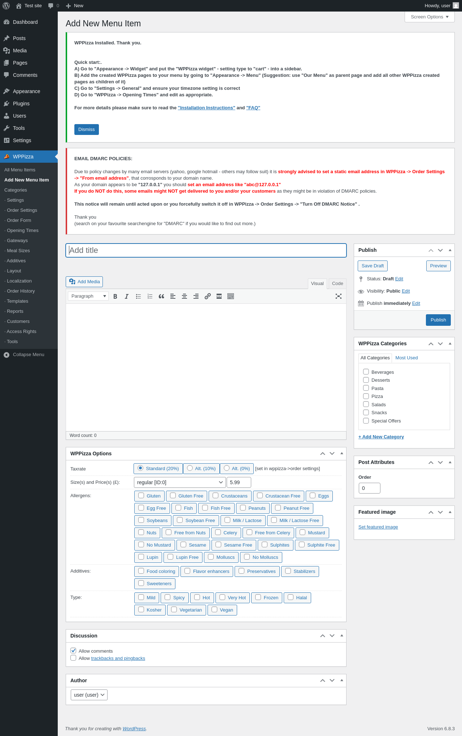Viewport: 462px width, 736px height.
Task: Align text right in editor
Action: click(x=196, y=296)
